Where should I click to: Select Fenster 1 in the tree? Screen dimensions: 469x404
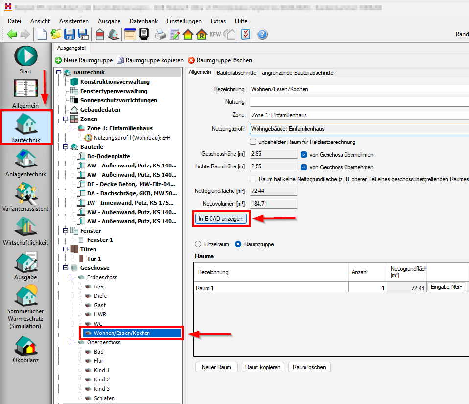point(100,240)
